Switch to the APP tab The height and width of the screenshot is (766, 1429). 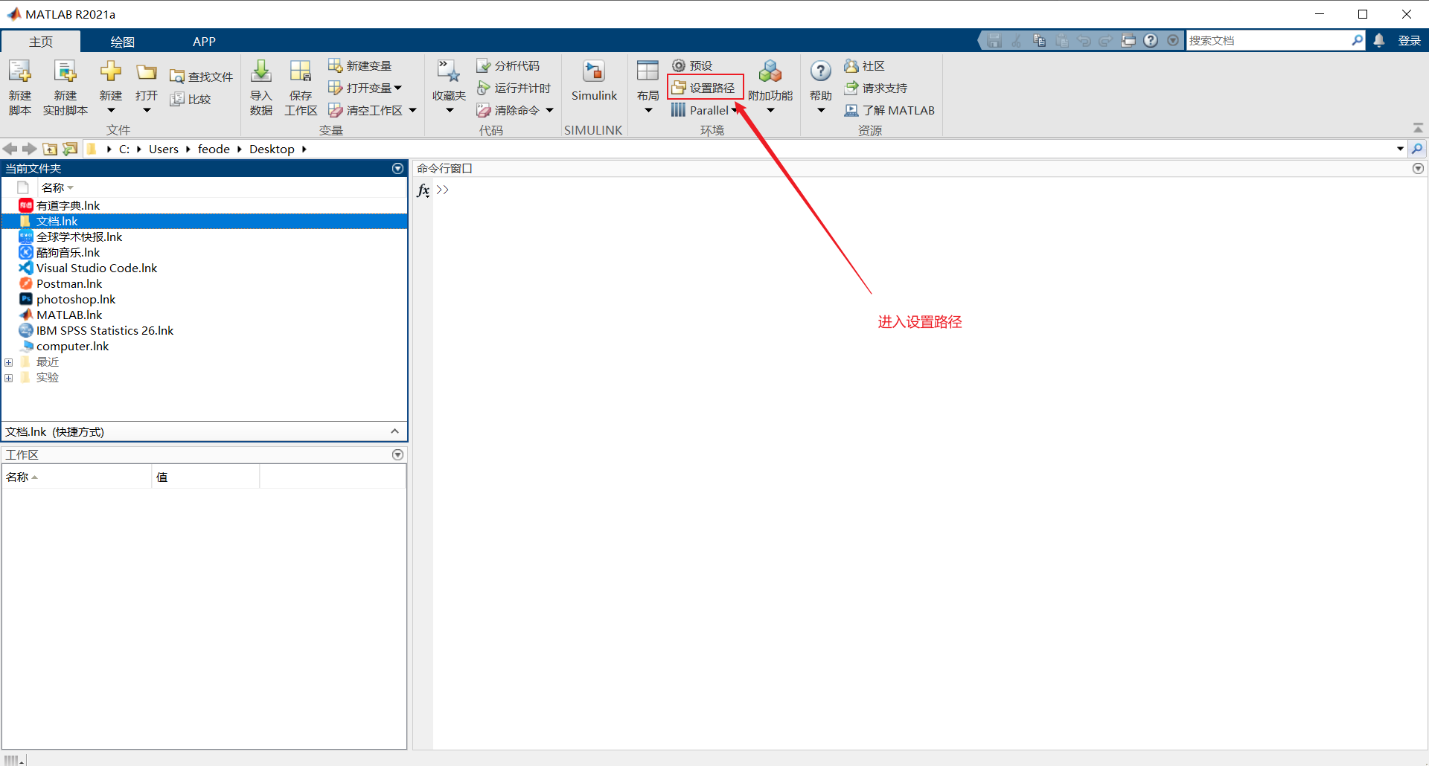[204, 42]
